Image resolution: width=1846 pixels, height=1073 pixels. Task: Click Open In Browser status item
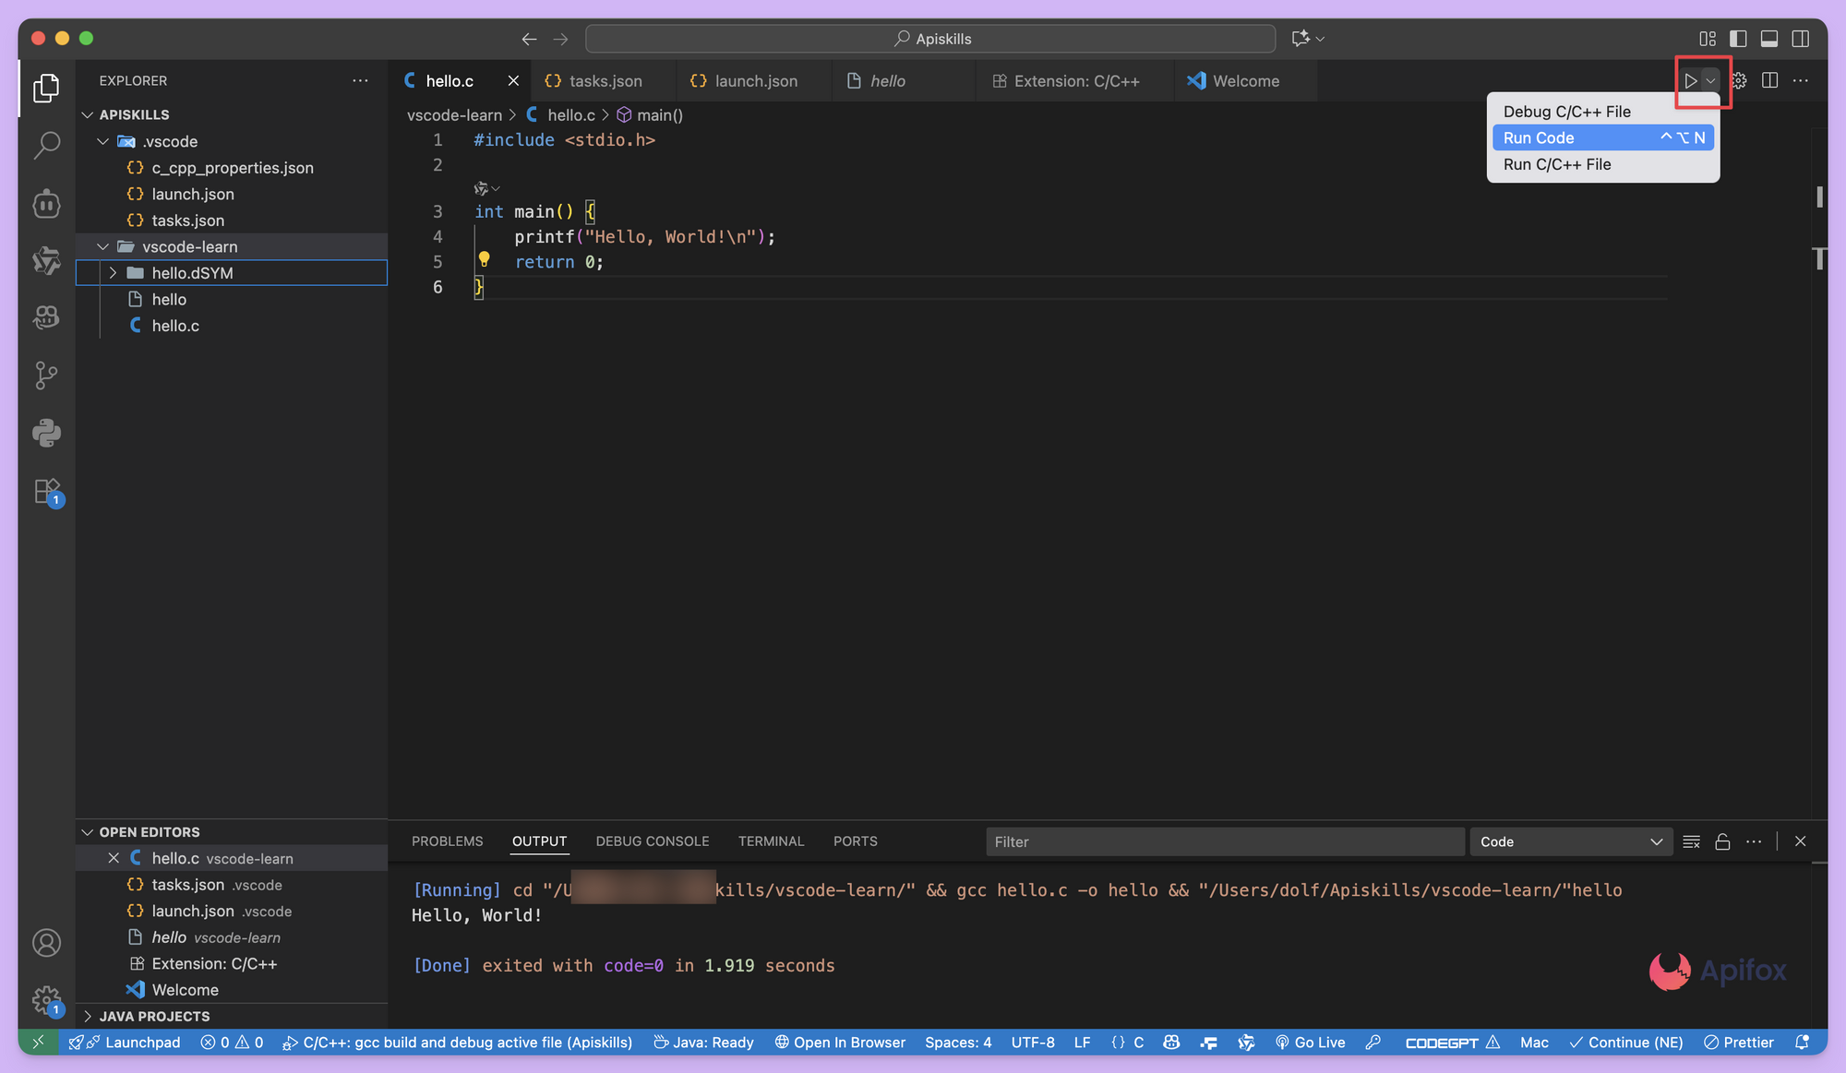click(x=840, y=1043)
